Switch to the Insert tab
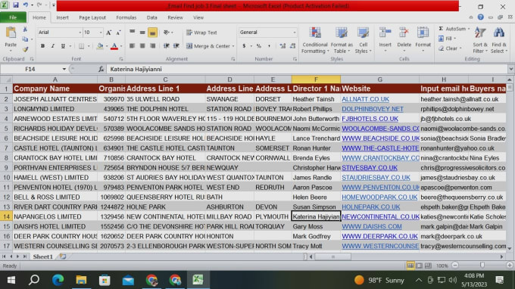515x289 pixels. (62, 17)
